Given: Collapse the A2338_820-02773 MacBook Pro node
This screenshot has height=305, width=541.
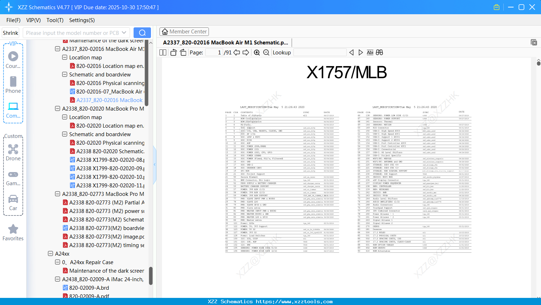Looking at the screenshot, I should [58, 194].
